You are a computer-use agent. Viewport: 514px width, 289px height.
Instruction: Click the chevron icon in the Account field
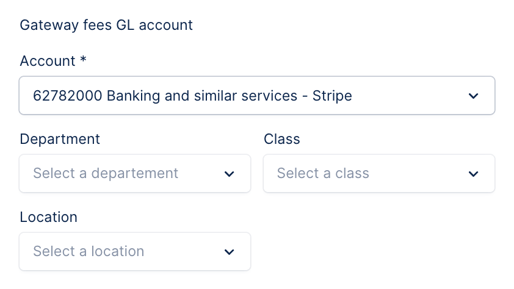coord(473,96)
